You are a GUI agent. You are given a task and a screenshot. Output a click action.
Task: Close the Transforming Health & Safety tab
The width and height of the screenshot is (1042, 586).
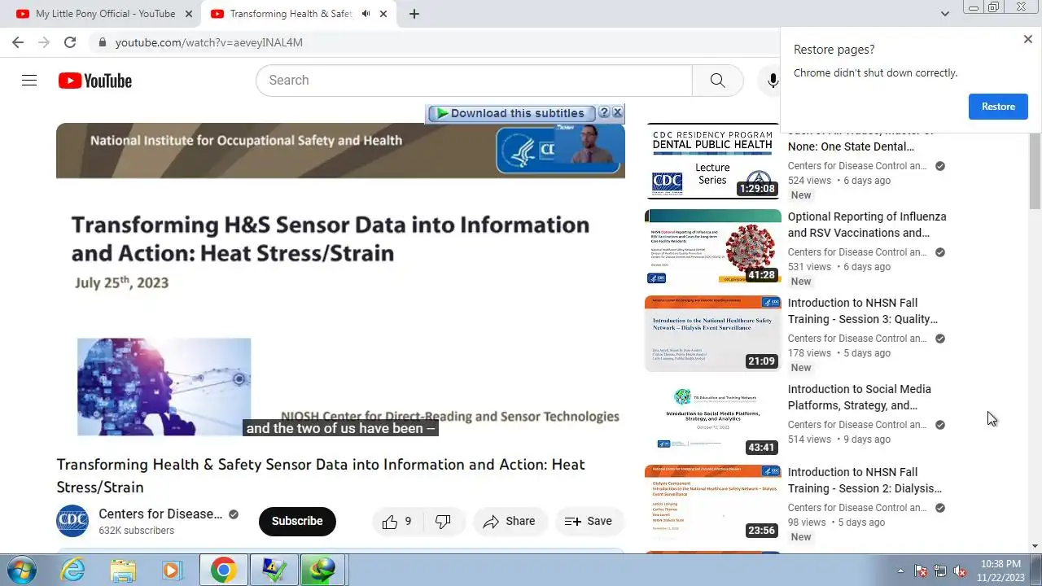pos(383,14)
